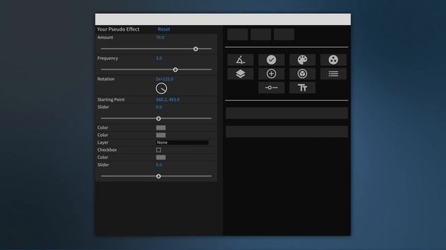This screenshot has width=446, height=250.
Task: Open the Color swatch just below the Checkbox row
Action: click(x=161, y=158)
